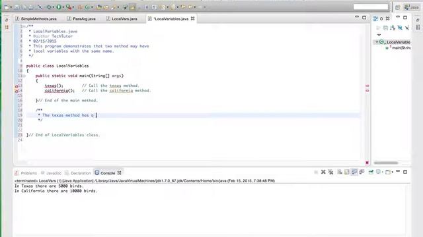
Task: Click first red error marker in overview ruler
Action: tap(367, 86)
